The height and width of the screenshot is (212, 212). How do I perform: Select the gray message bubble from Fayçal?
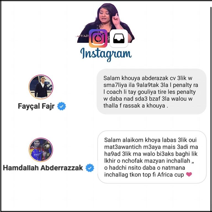click(152, 92)
